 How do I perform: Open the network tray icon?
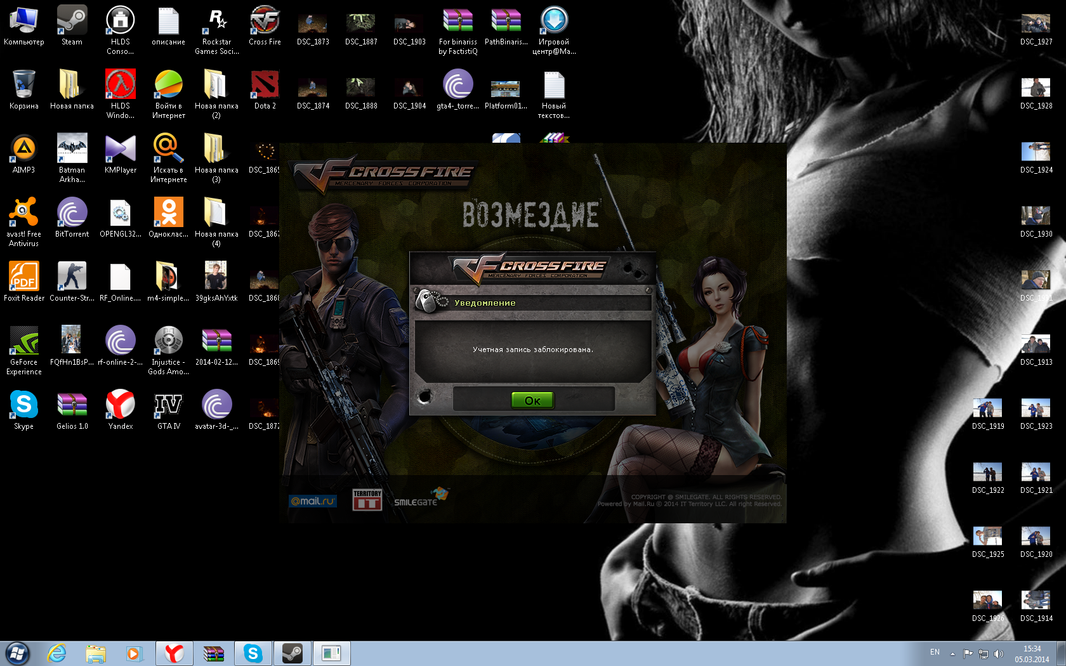pyautogui.click(x=983, y=653)
